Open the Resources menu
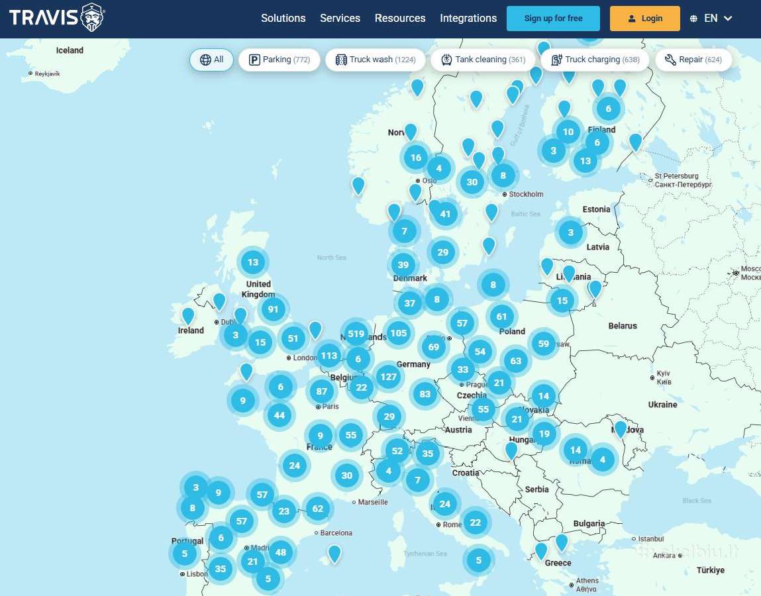 [x=400, y=19]
